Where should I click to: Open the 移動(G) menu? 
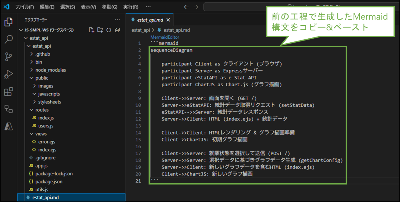[x=109, y=7]
